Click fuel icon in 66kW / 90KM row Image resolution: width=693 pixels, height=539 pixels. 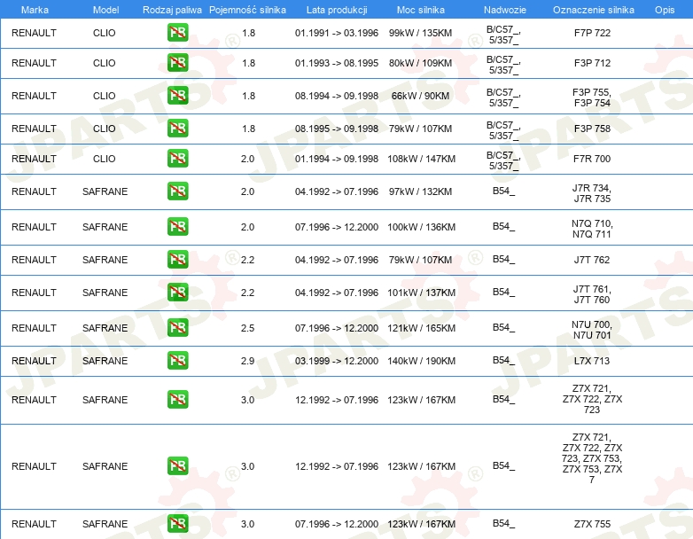177,96
